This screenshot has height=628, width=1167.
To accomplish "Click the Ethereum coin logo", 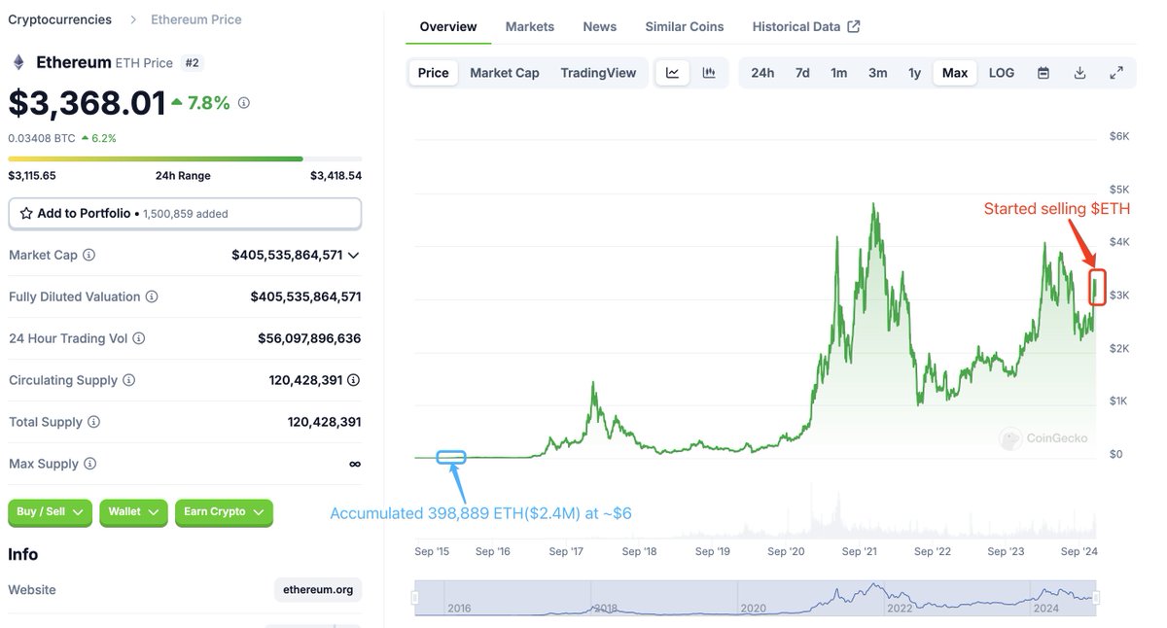I will 17,61.
